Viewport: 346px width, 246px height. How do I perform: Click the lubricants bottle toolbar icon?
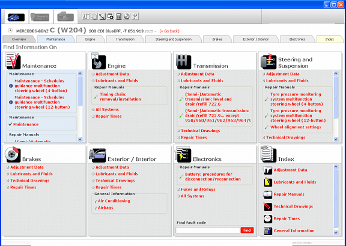pos(94,16)
